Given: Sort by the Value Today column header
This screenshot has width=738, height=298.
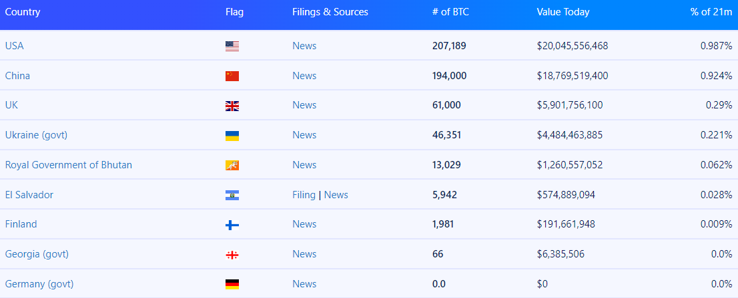Looking at the screenshot, I should (x=563, y=12).
